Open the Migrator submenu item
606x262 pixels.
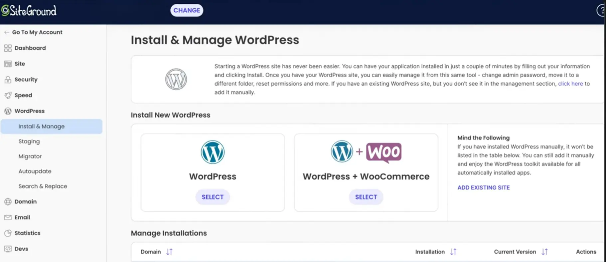(x=30, y=156)
